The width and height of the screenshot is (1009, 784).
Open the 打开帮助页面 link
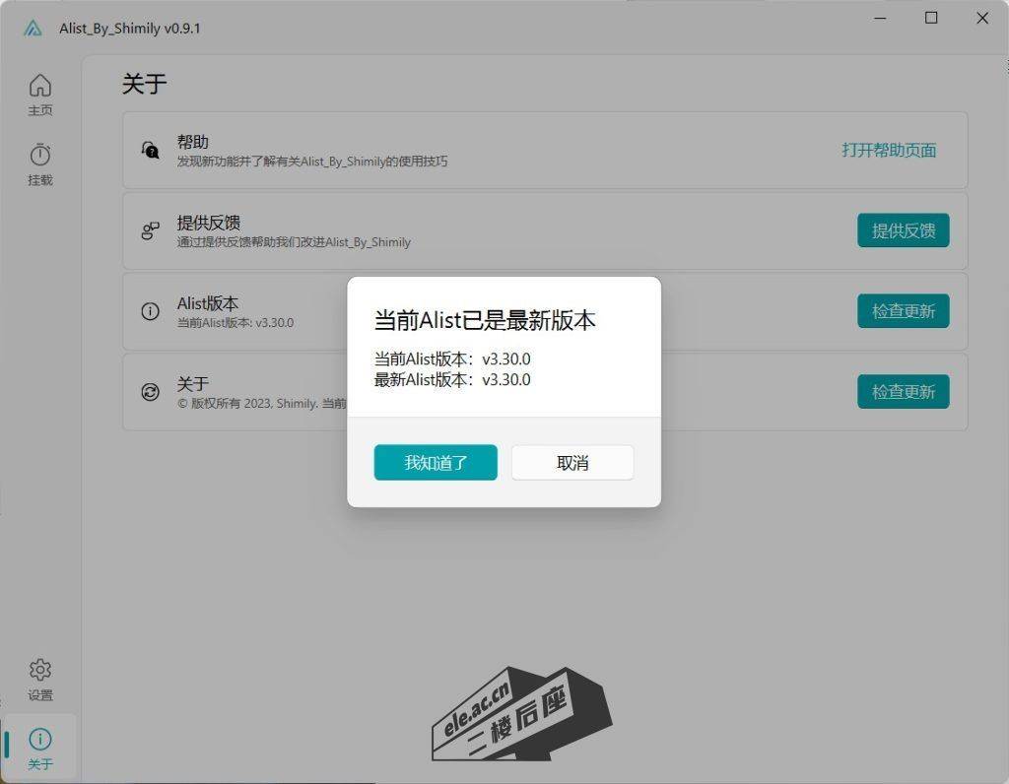[x=890, y=152]
